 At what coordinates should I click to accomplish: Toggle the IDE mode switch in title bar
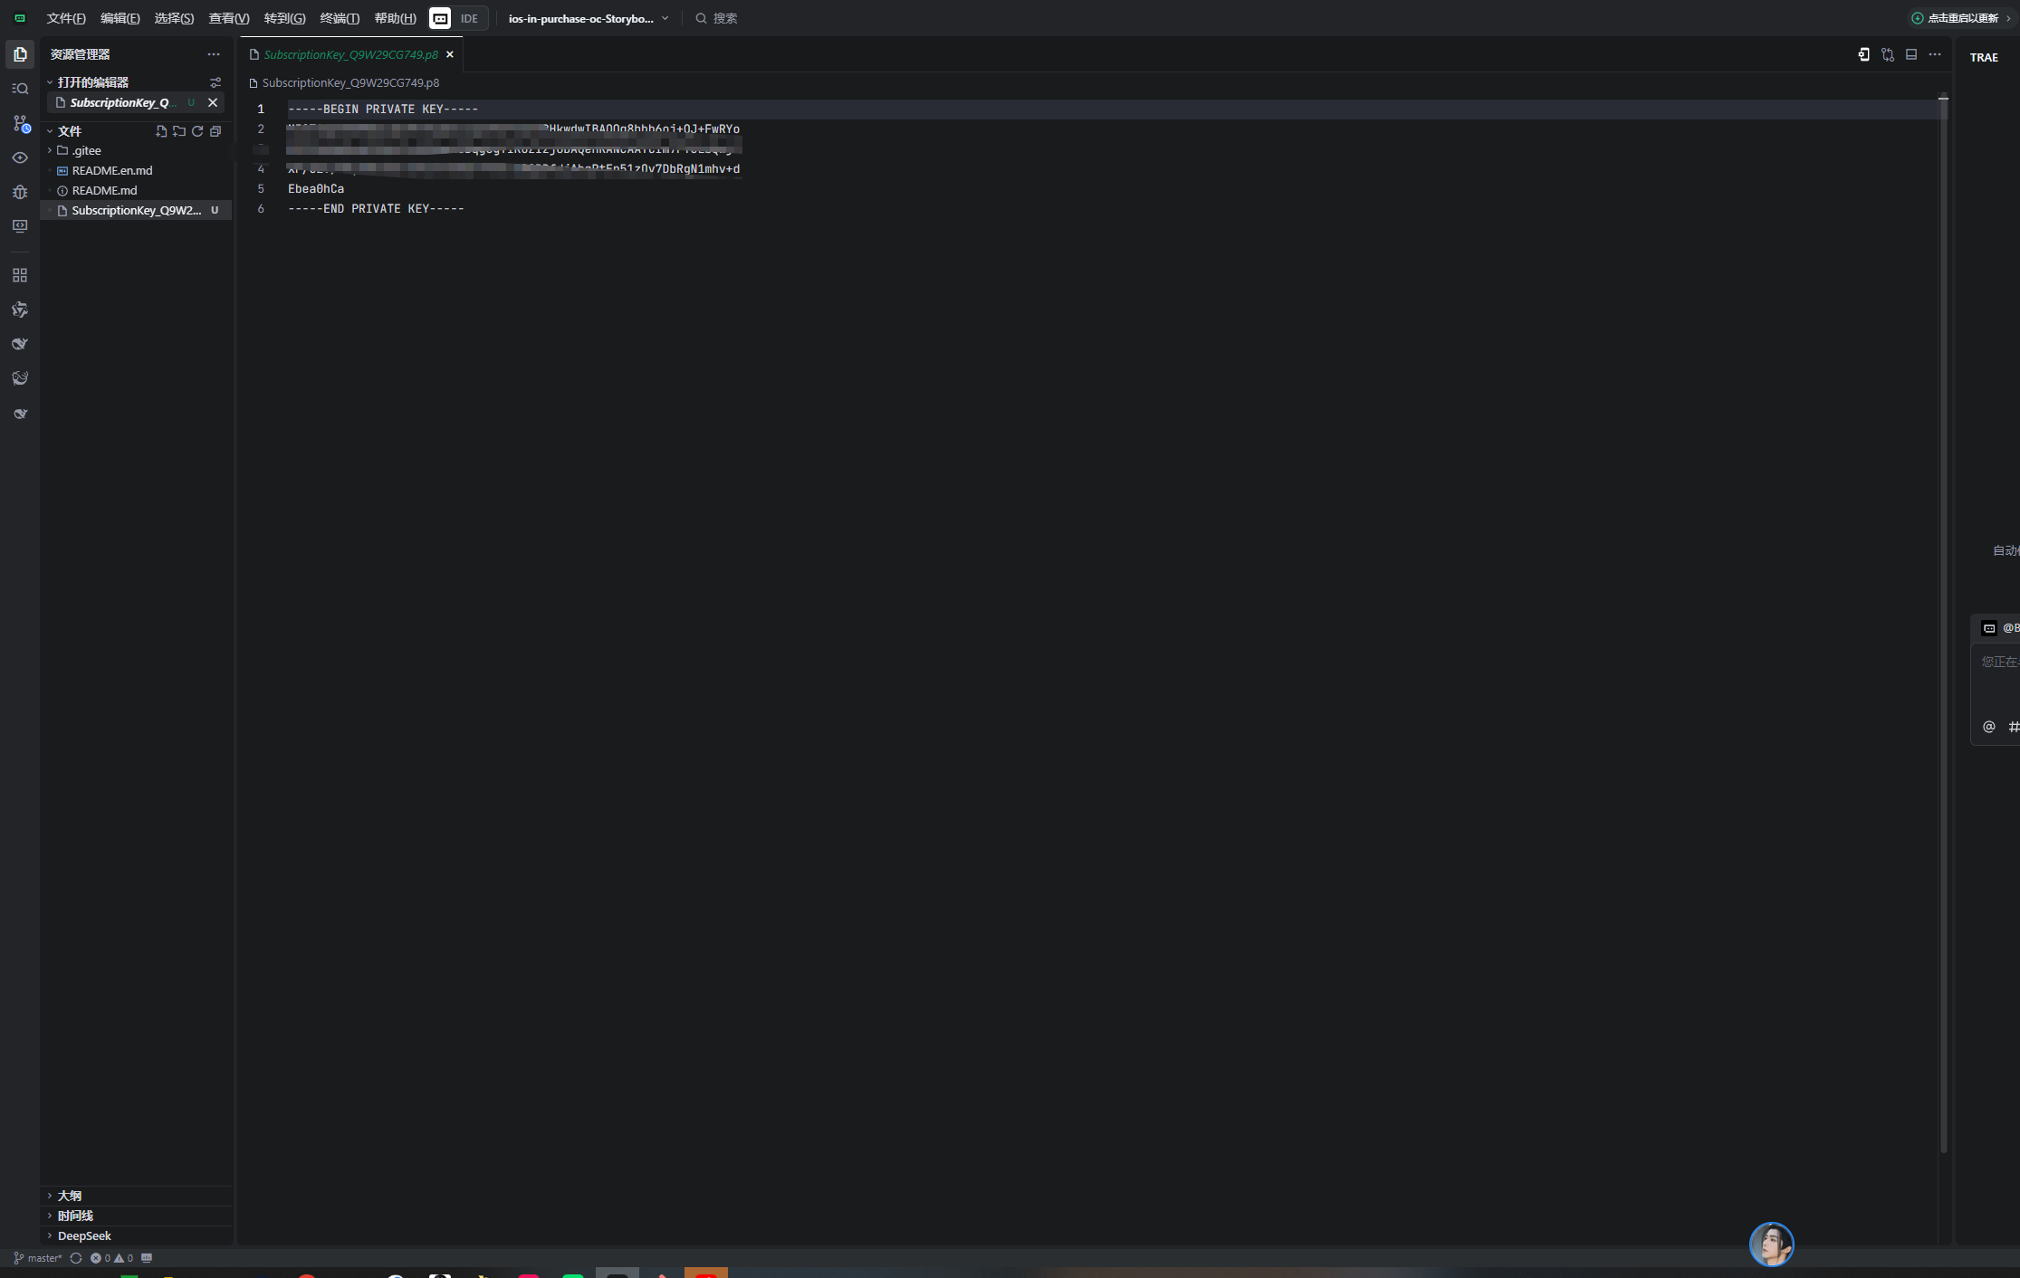point(458,18)
